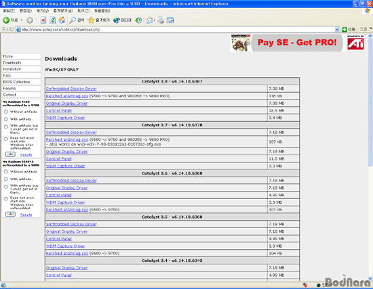Select 'Without artifacts' in the 9500 poll
Viewport: 373px width, 289px height.
click(x=6, y=112)
